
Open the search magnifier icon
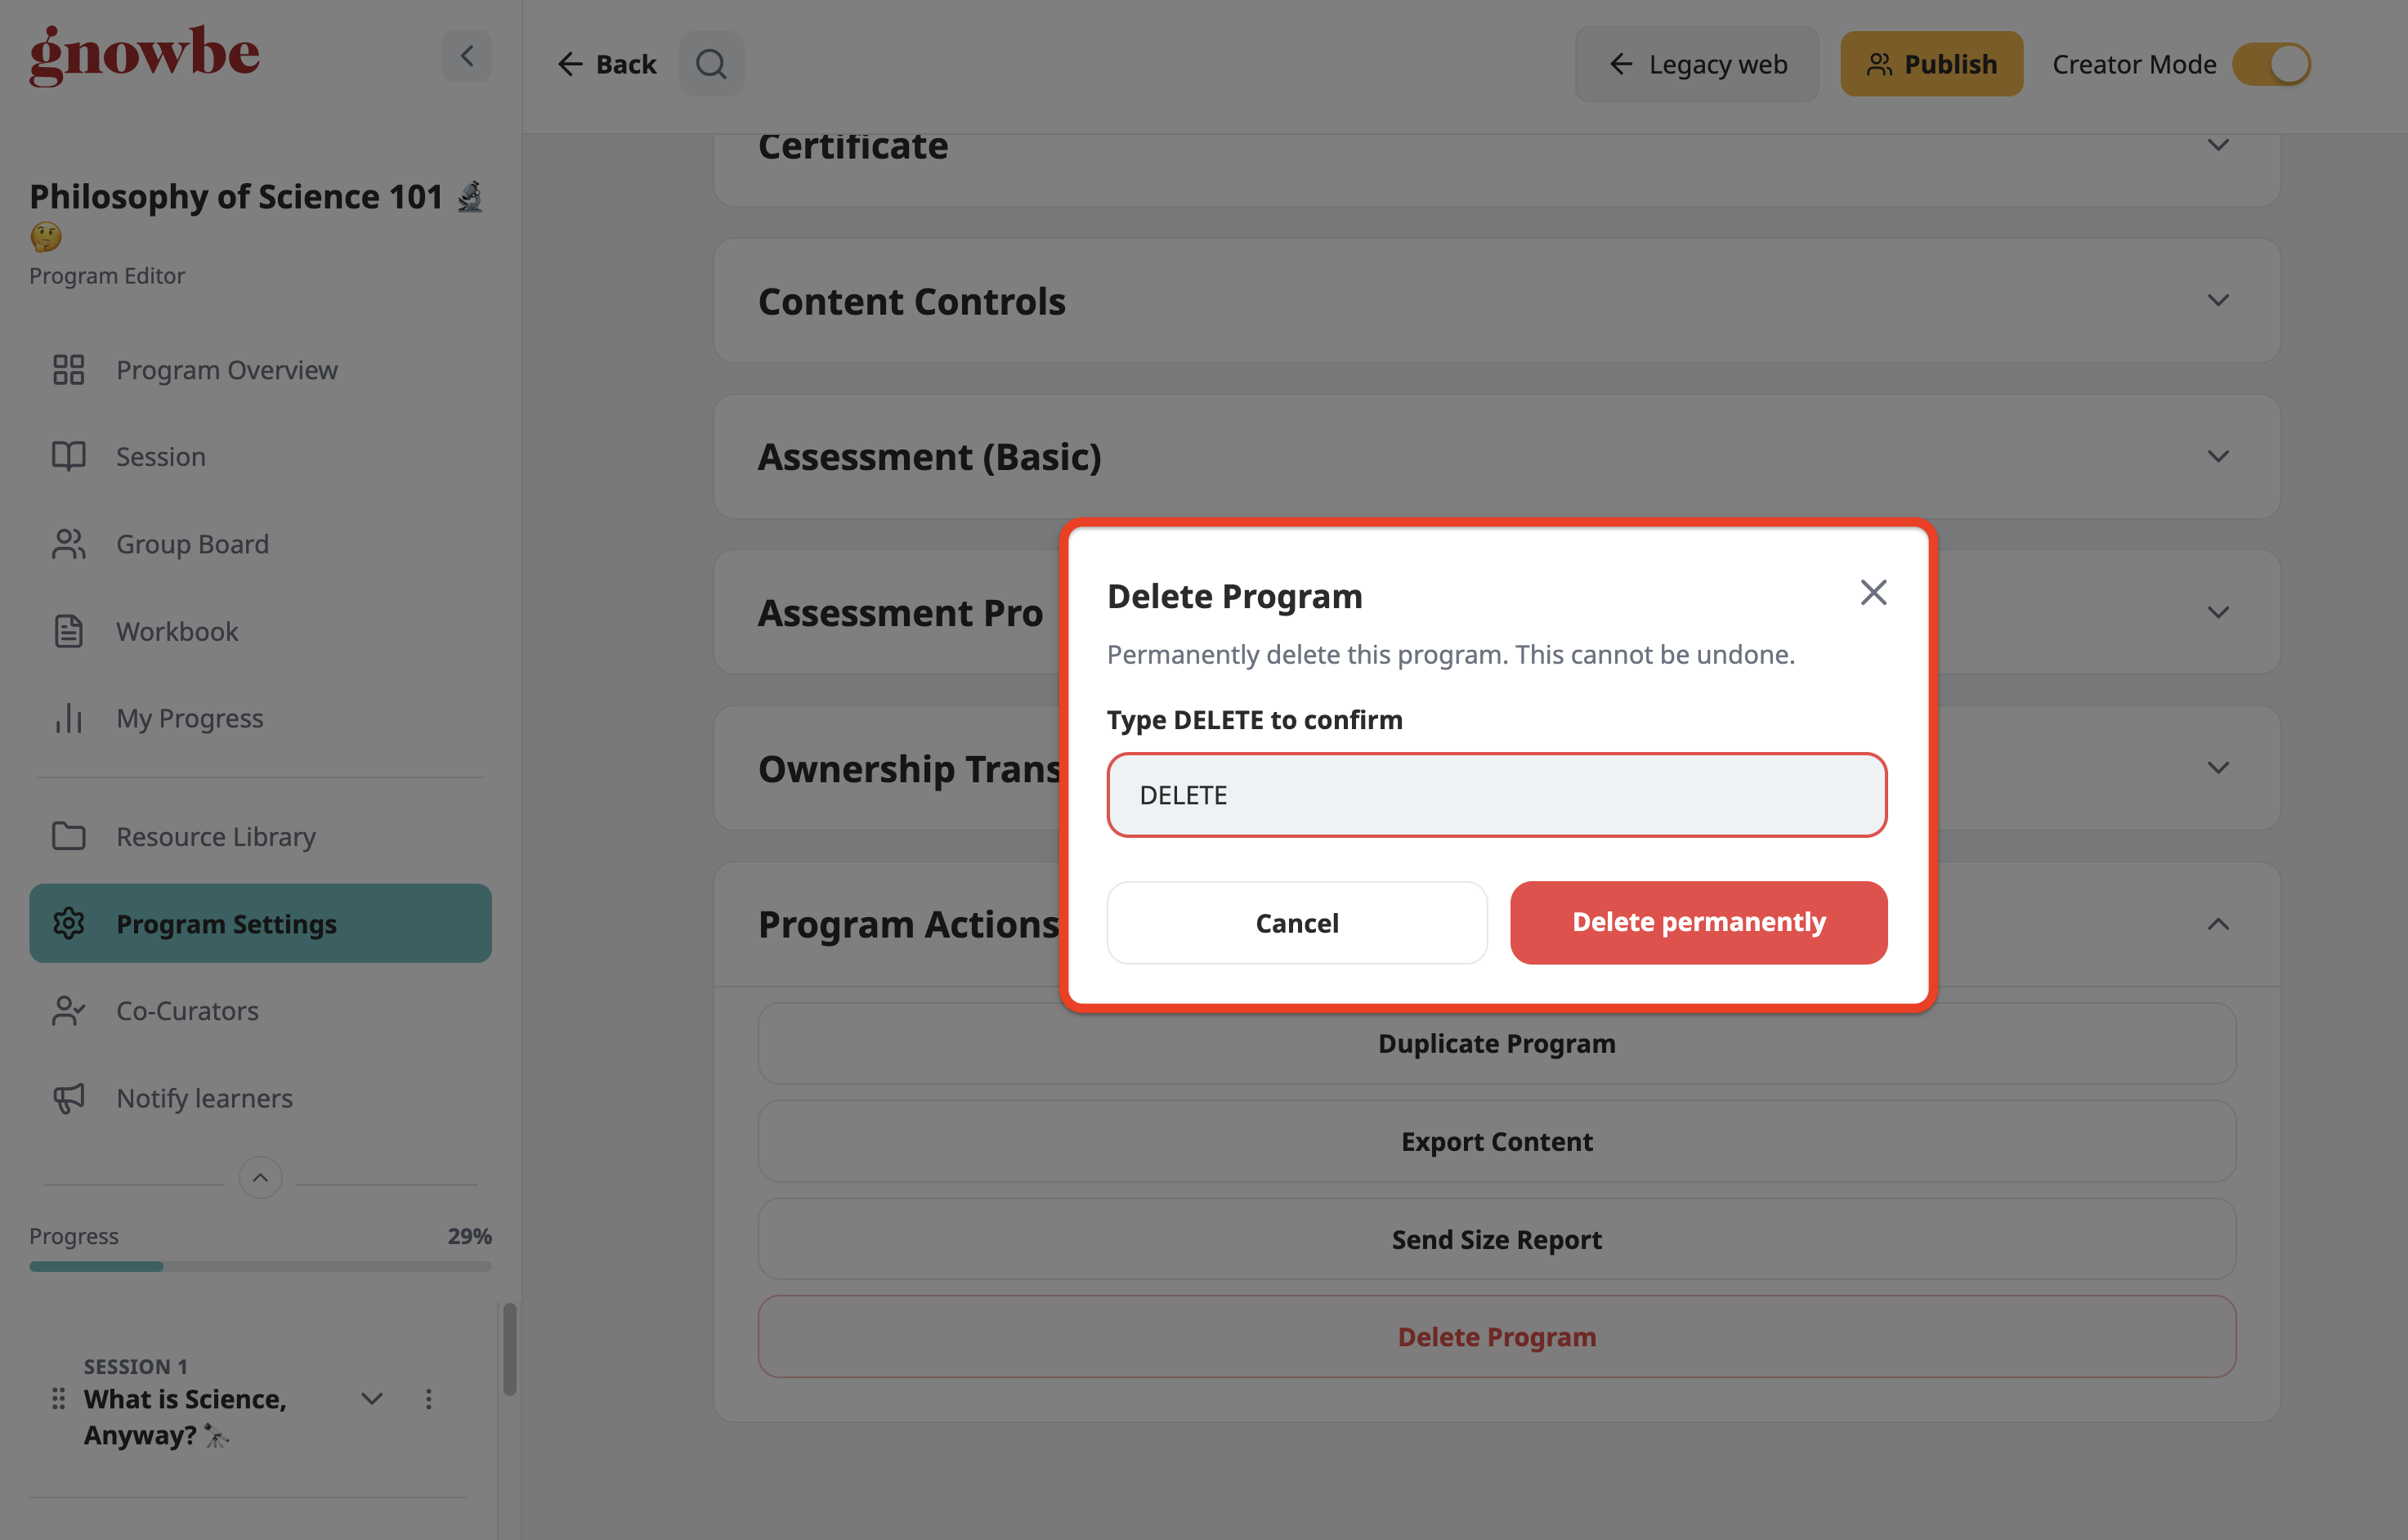pos(711,64)
